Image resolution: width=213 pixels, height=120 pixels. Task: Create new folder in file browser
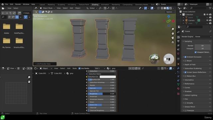[19, 13]
